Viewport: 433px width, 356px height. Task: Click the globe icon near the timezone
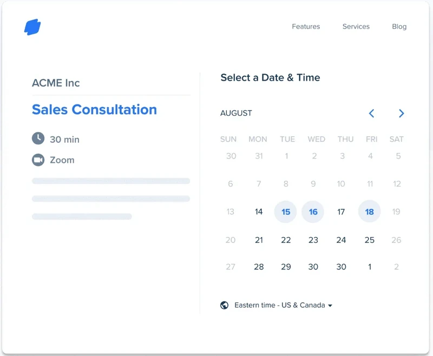[224, 305]
